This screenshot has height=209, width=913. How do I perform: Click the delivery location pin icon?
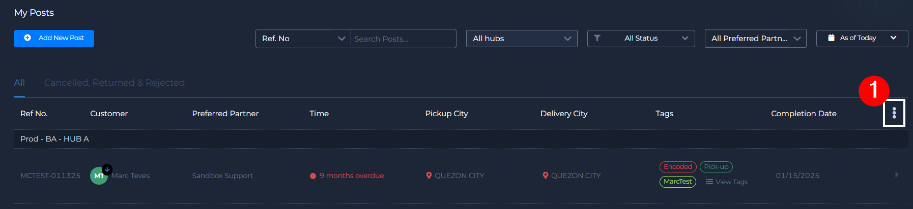tap(546, 176)
